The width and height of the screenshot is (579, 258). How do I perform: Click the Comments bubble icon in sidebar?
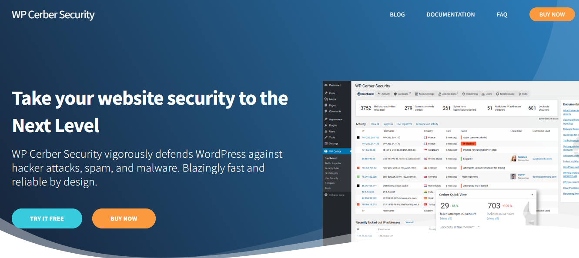[326, 111]
